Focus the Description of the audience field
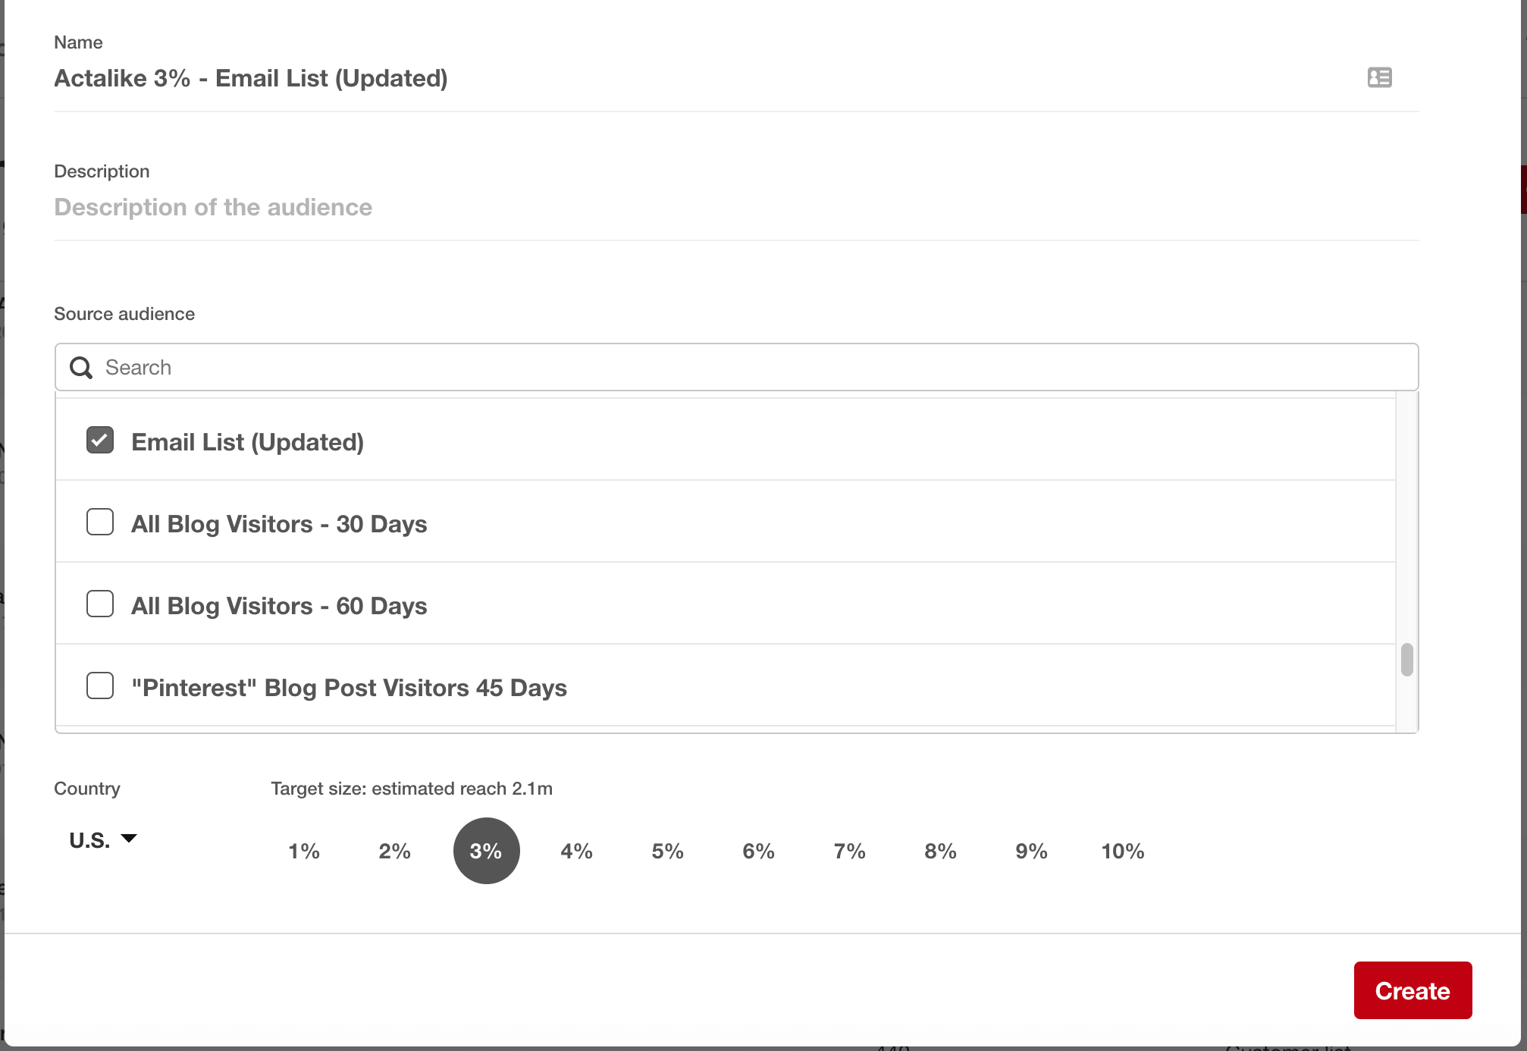 point(682,207)
